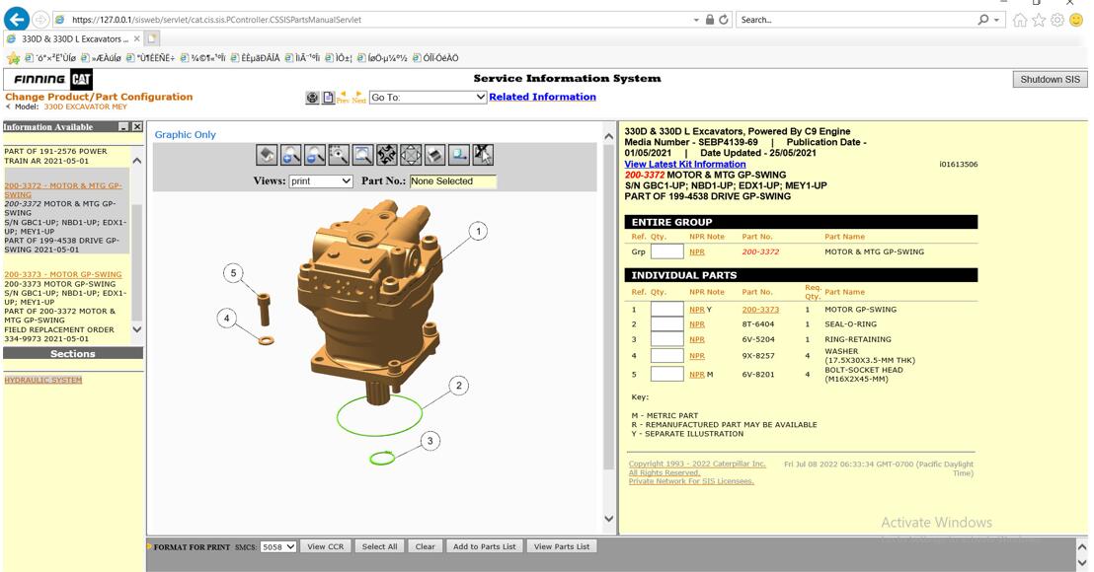Go to the Next arrow page
This screenshot has width=1094, height=572.
358,97
